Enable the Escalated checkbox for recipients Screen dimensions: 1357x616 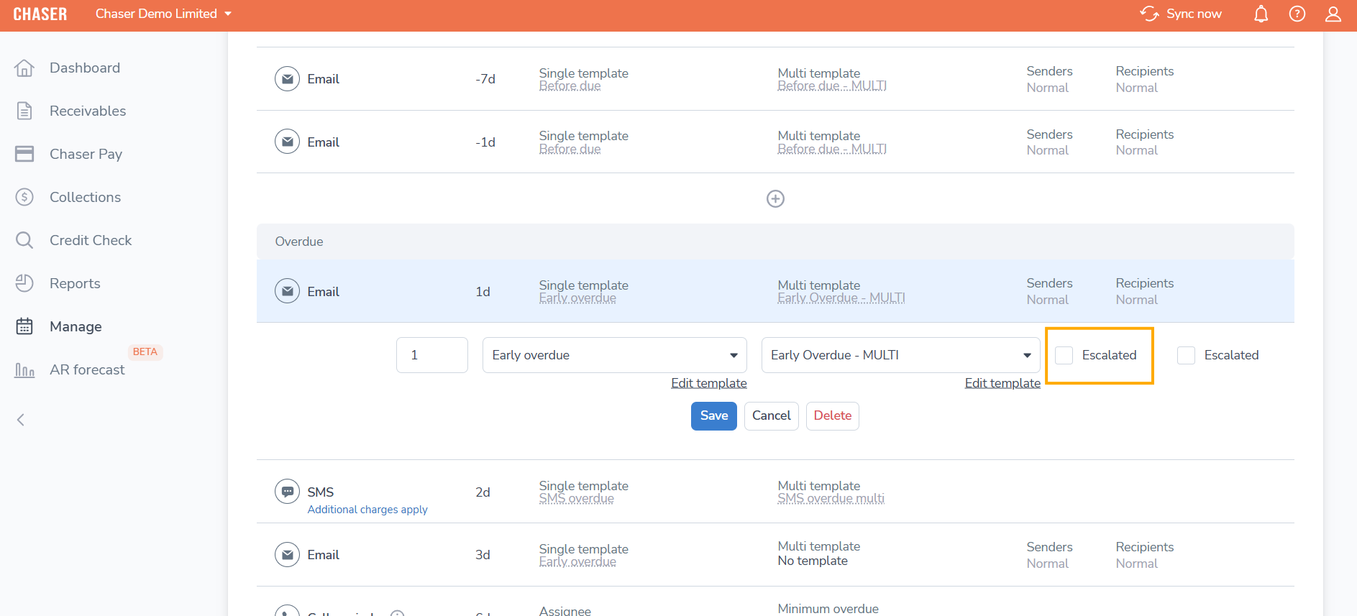pos(1186,355)
